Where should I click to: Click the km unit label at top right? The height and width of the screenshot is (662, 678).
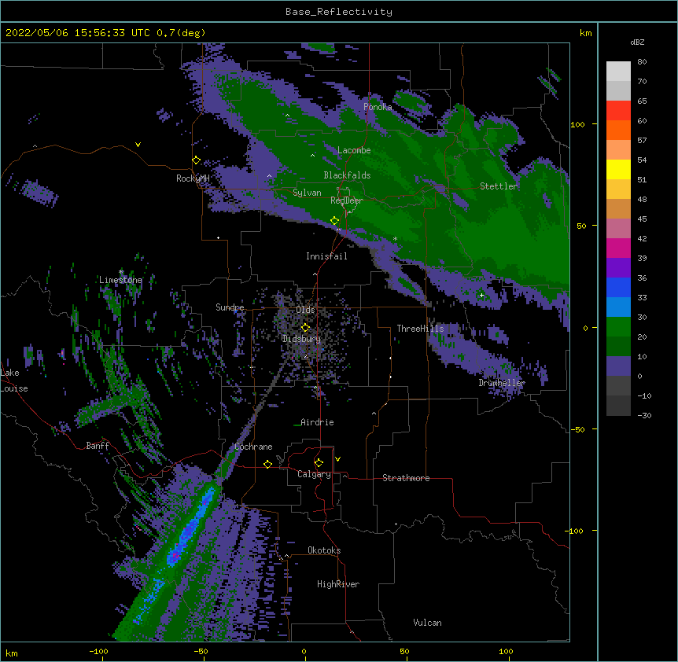click(x=585, y=33)
